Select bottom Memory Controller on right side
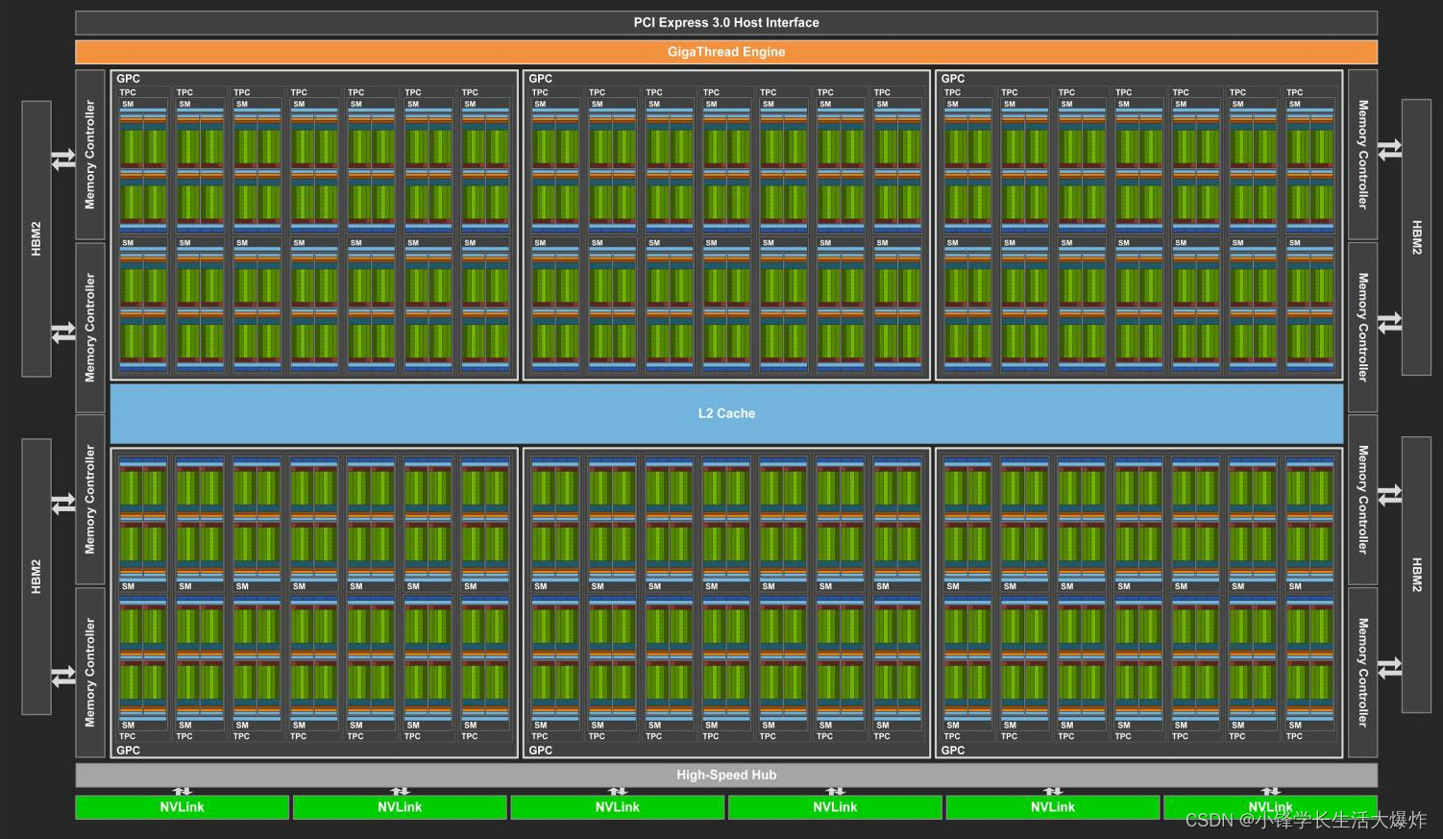 [x=1362, y=672]
